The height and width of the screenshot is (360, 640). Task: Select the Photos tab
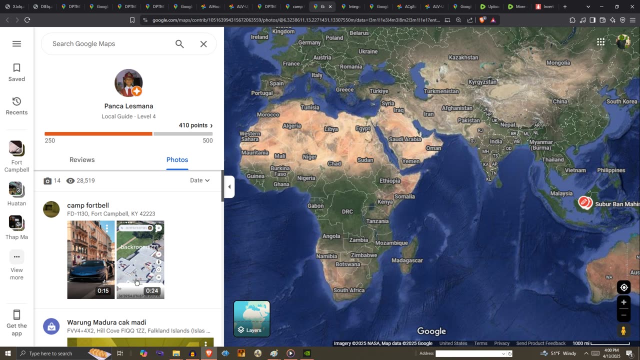(x=177, y=160)
